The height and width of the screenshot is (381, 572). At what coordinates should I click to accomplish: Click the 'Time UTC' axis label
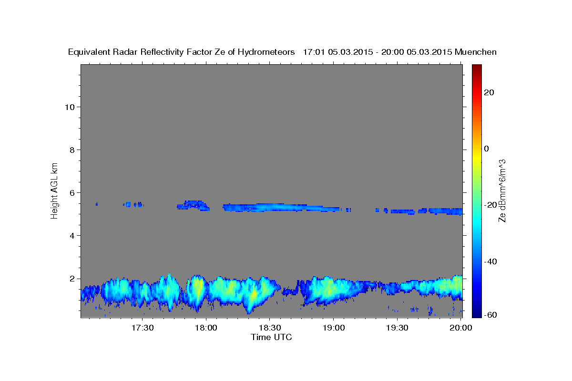tap(271, 337)
